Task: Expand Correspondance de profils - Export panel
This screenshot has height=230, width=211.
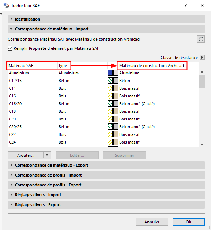Action: 106,185
